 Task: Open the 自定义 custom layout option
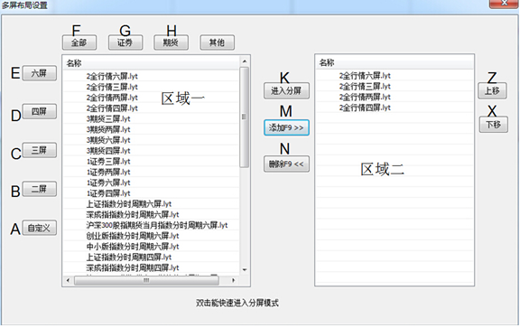(39, 228)
